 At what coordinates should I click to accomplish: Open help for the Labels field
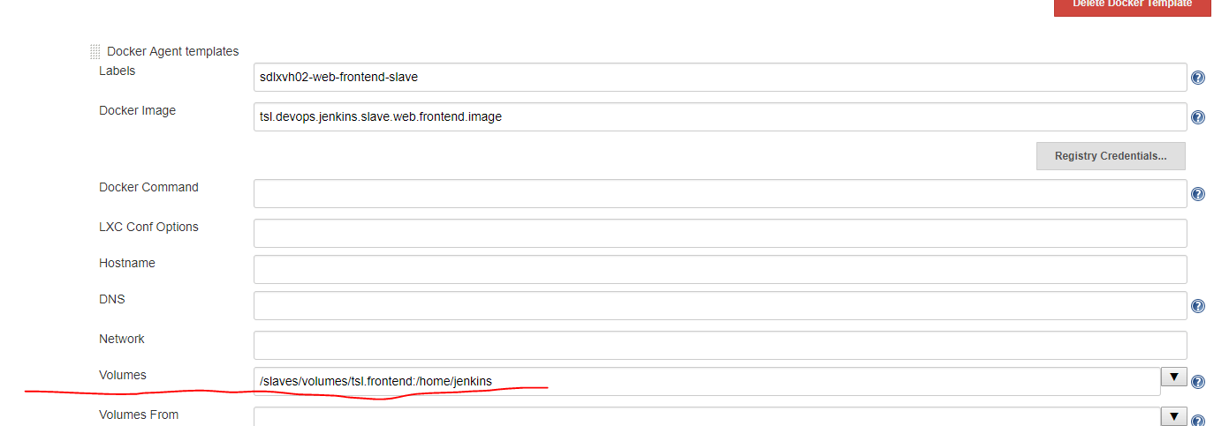click(1198, 78)
